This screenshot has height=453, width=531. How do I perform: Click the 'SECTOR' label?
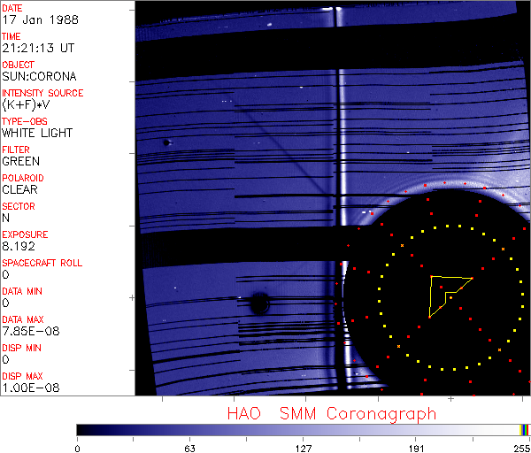pos(19,206)
